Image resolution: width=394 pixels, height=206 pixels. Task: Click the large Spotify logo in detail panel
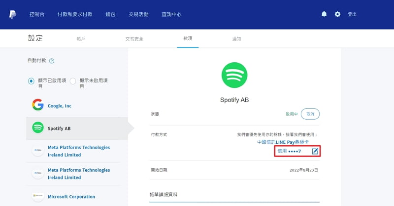pos(234,75)
